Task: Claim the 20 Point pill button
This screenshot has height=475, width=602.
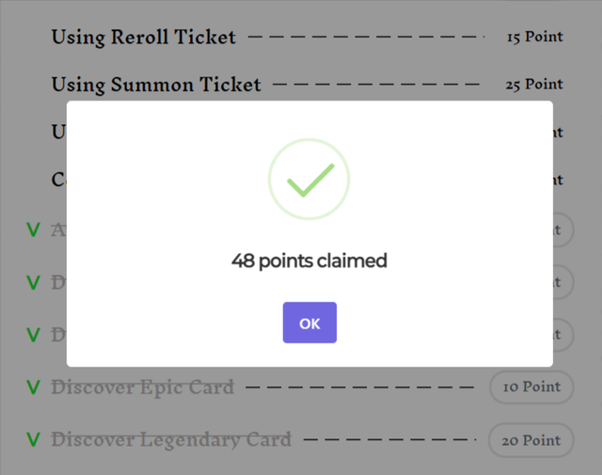Action: coord(531,439)
